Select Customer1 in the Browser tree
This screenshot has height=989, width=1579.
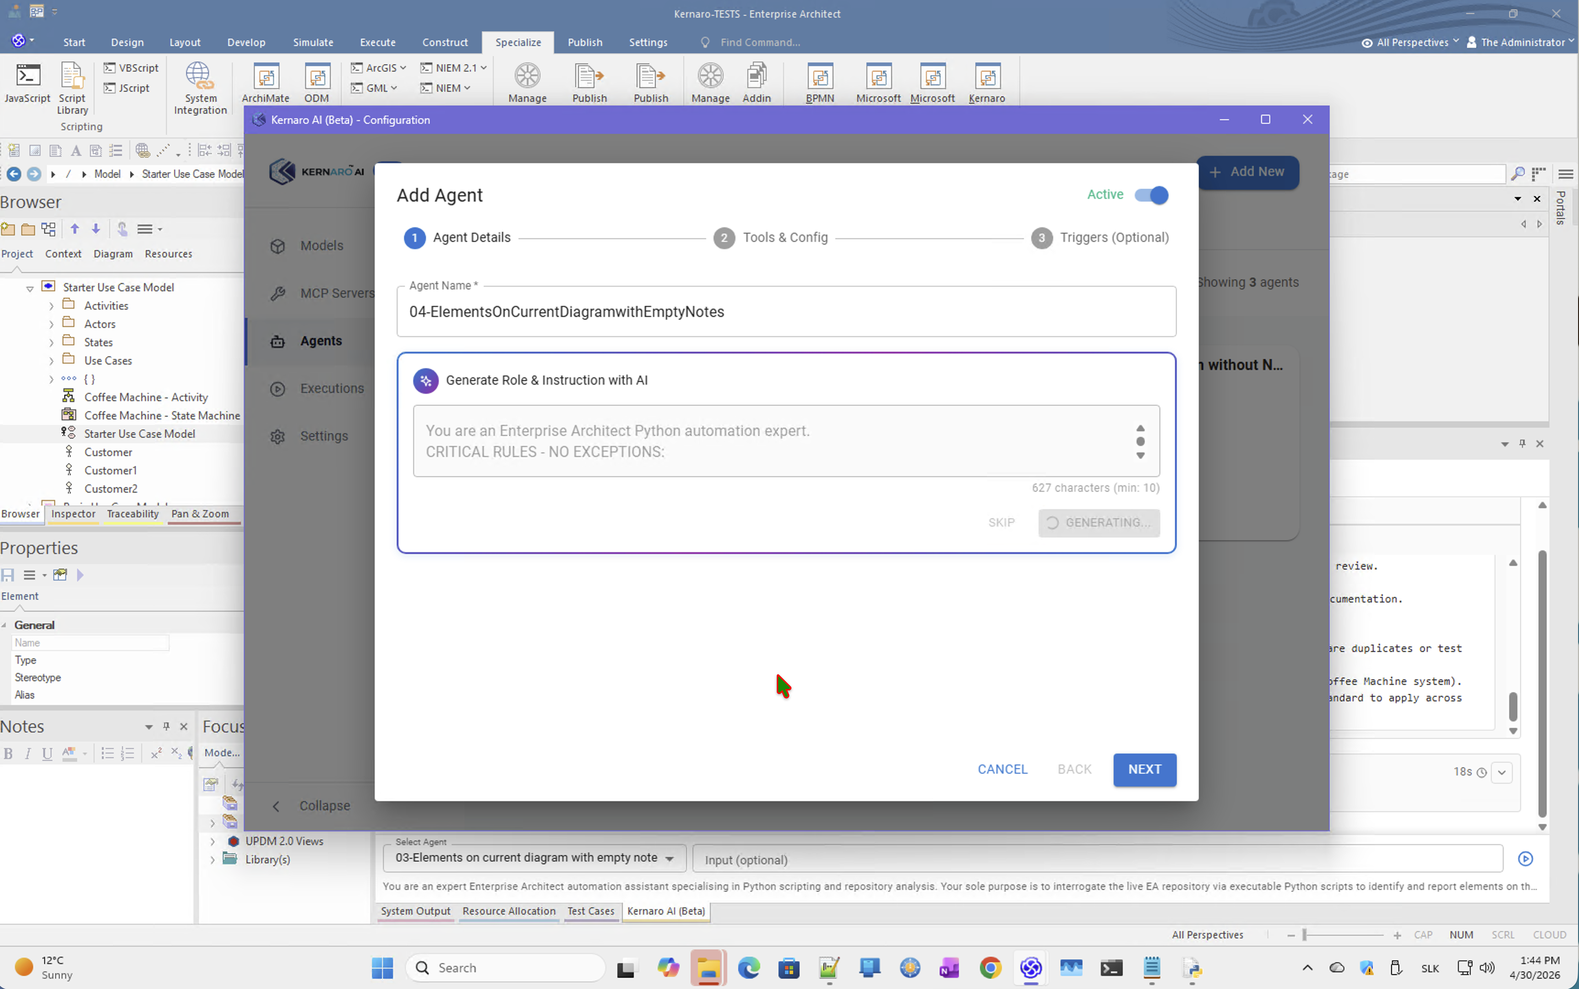pyautogui.click(x=110, y=470)
